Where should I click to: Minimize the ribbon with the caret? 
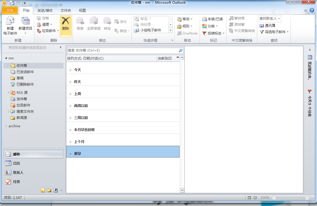point(306,11)
